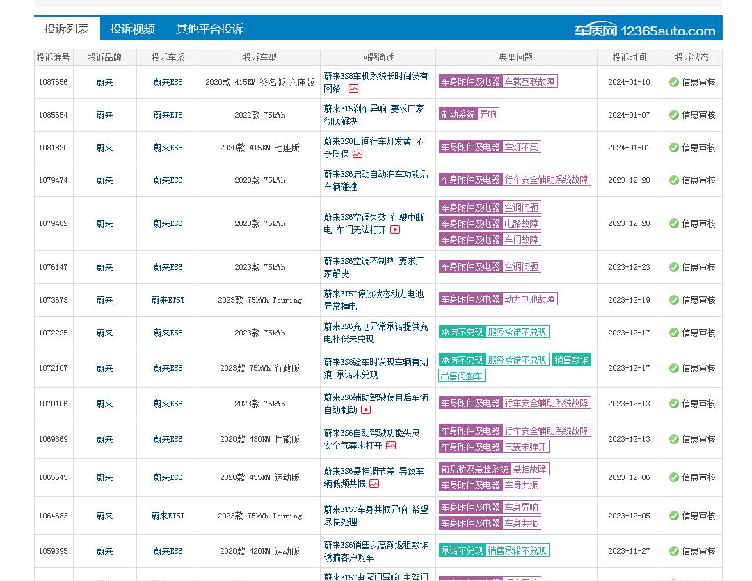Click the 投诉时间 column header

point(630,57)
